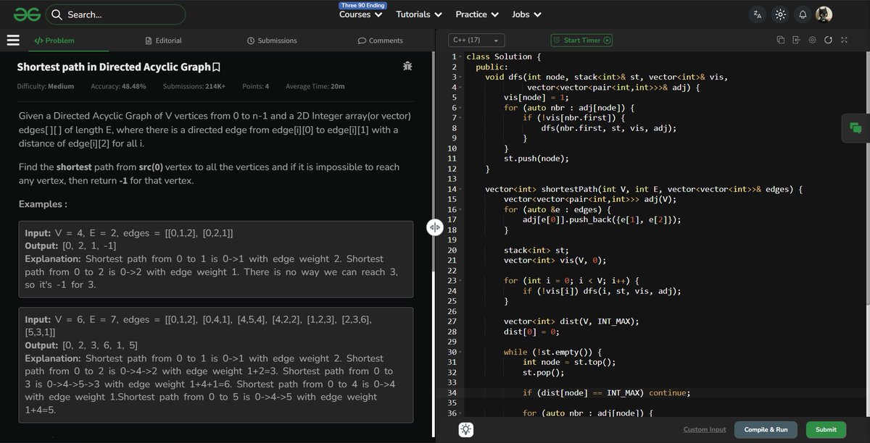
Task: Click the Submissions: 214K+ stat
Action: click(x=194, y=86)
